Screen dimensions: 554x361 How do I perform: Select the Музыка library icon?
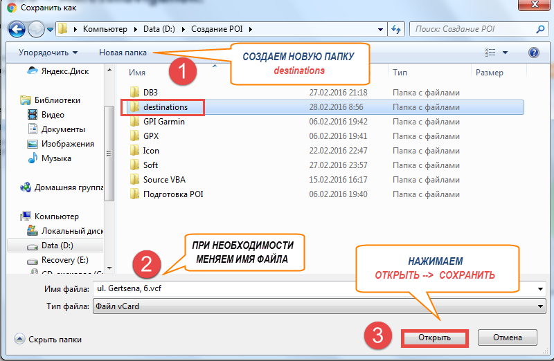[33, 158]
